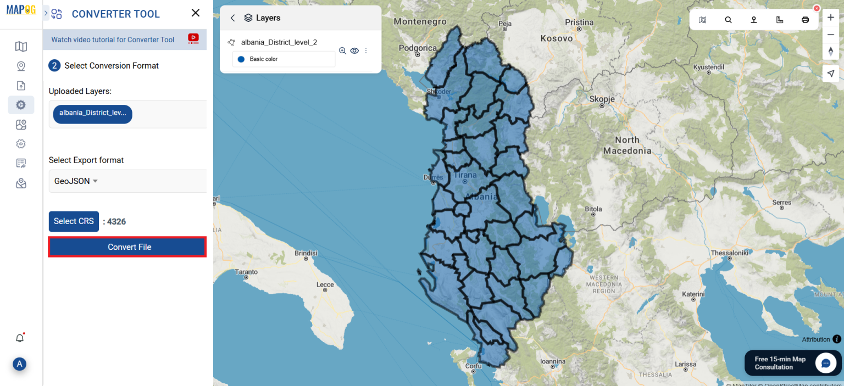Click the blue Basic color swatch
Screen dimensions: 844x386
241,59
